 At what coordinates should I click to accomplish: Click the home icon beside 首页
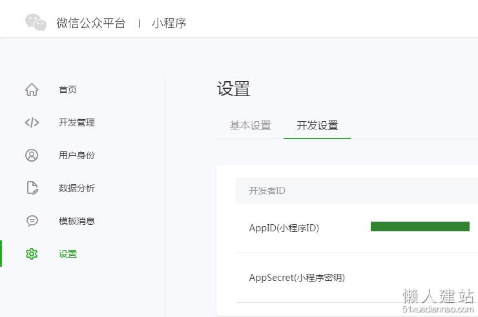pos(32,90)
